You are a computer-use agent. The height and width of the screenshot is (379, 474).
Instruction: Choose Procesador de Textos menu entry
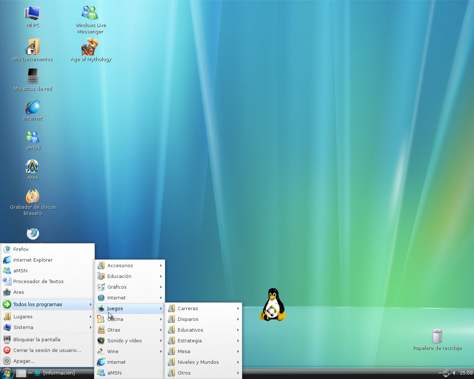click(x=38, y=281)
